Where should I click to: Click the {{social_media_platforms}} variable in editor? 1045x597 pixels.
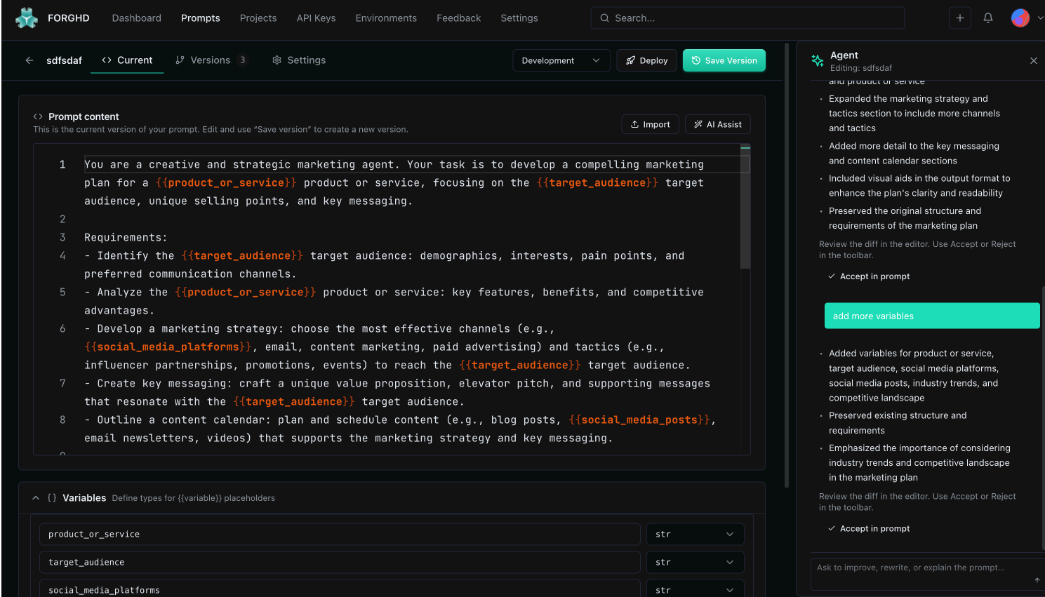coord(168,347)
